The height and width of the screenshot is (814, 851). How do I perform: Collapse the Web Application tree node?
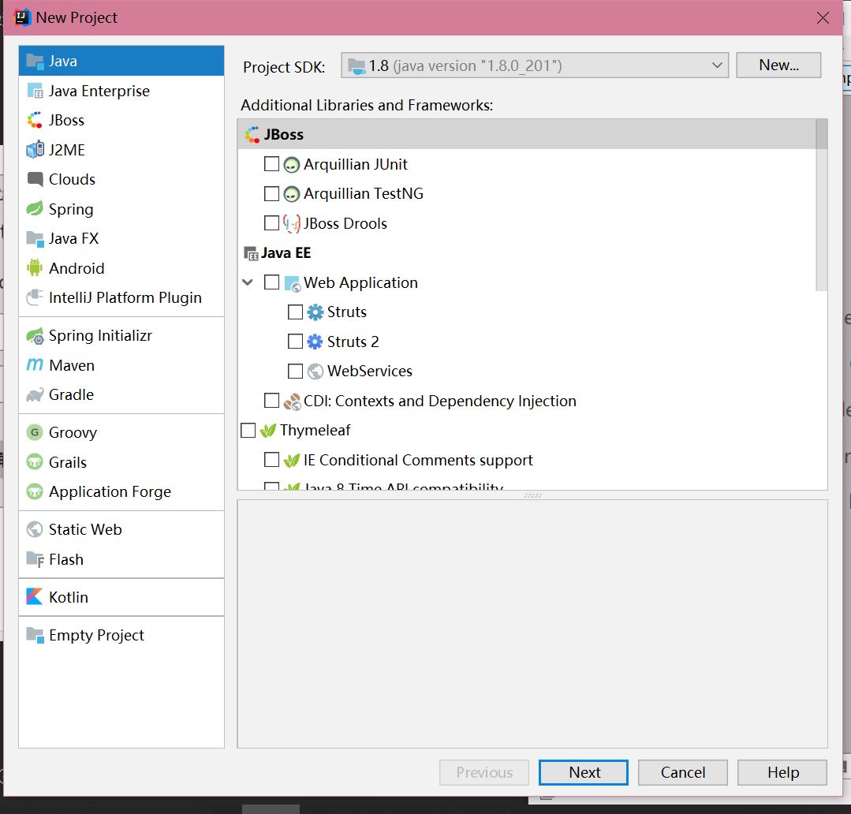(248, 282)
